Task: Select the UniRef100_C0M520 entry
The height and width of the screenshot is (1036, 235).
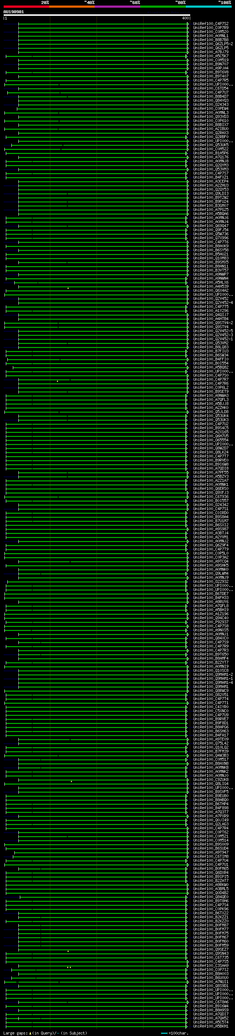Action: 211,32
